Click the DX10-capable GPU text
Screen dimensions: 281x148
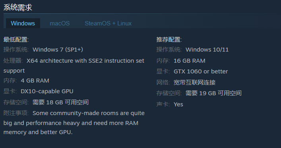pos(47,91)
